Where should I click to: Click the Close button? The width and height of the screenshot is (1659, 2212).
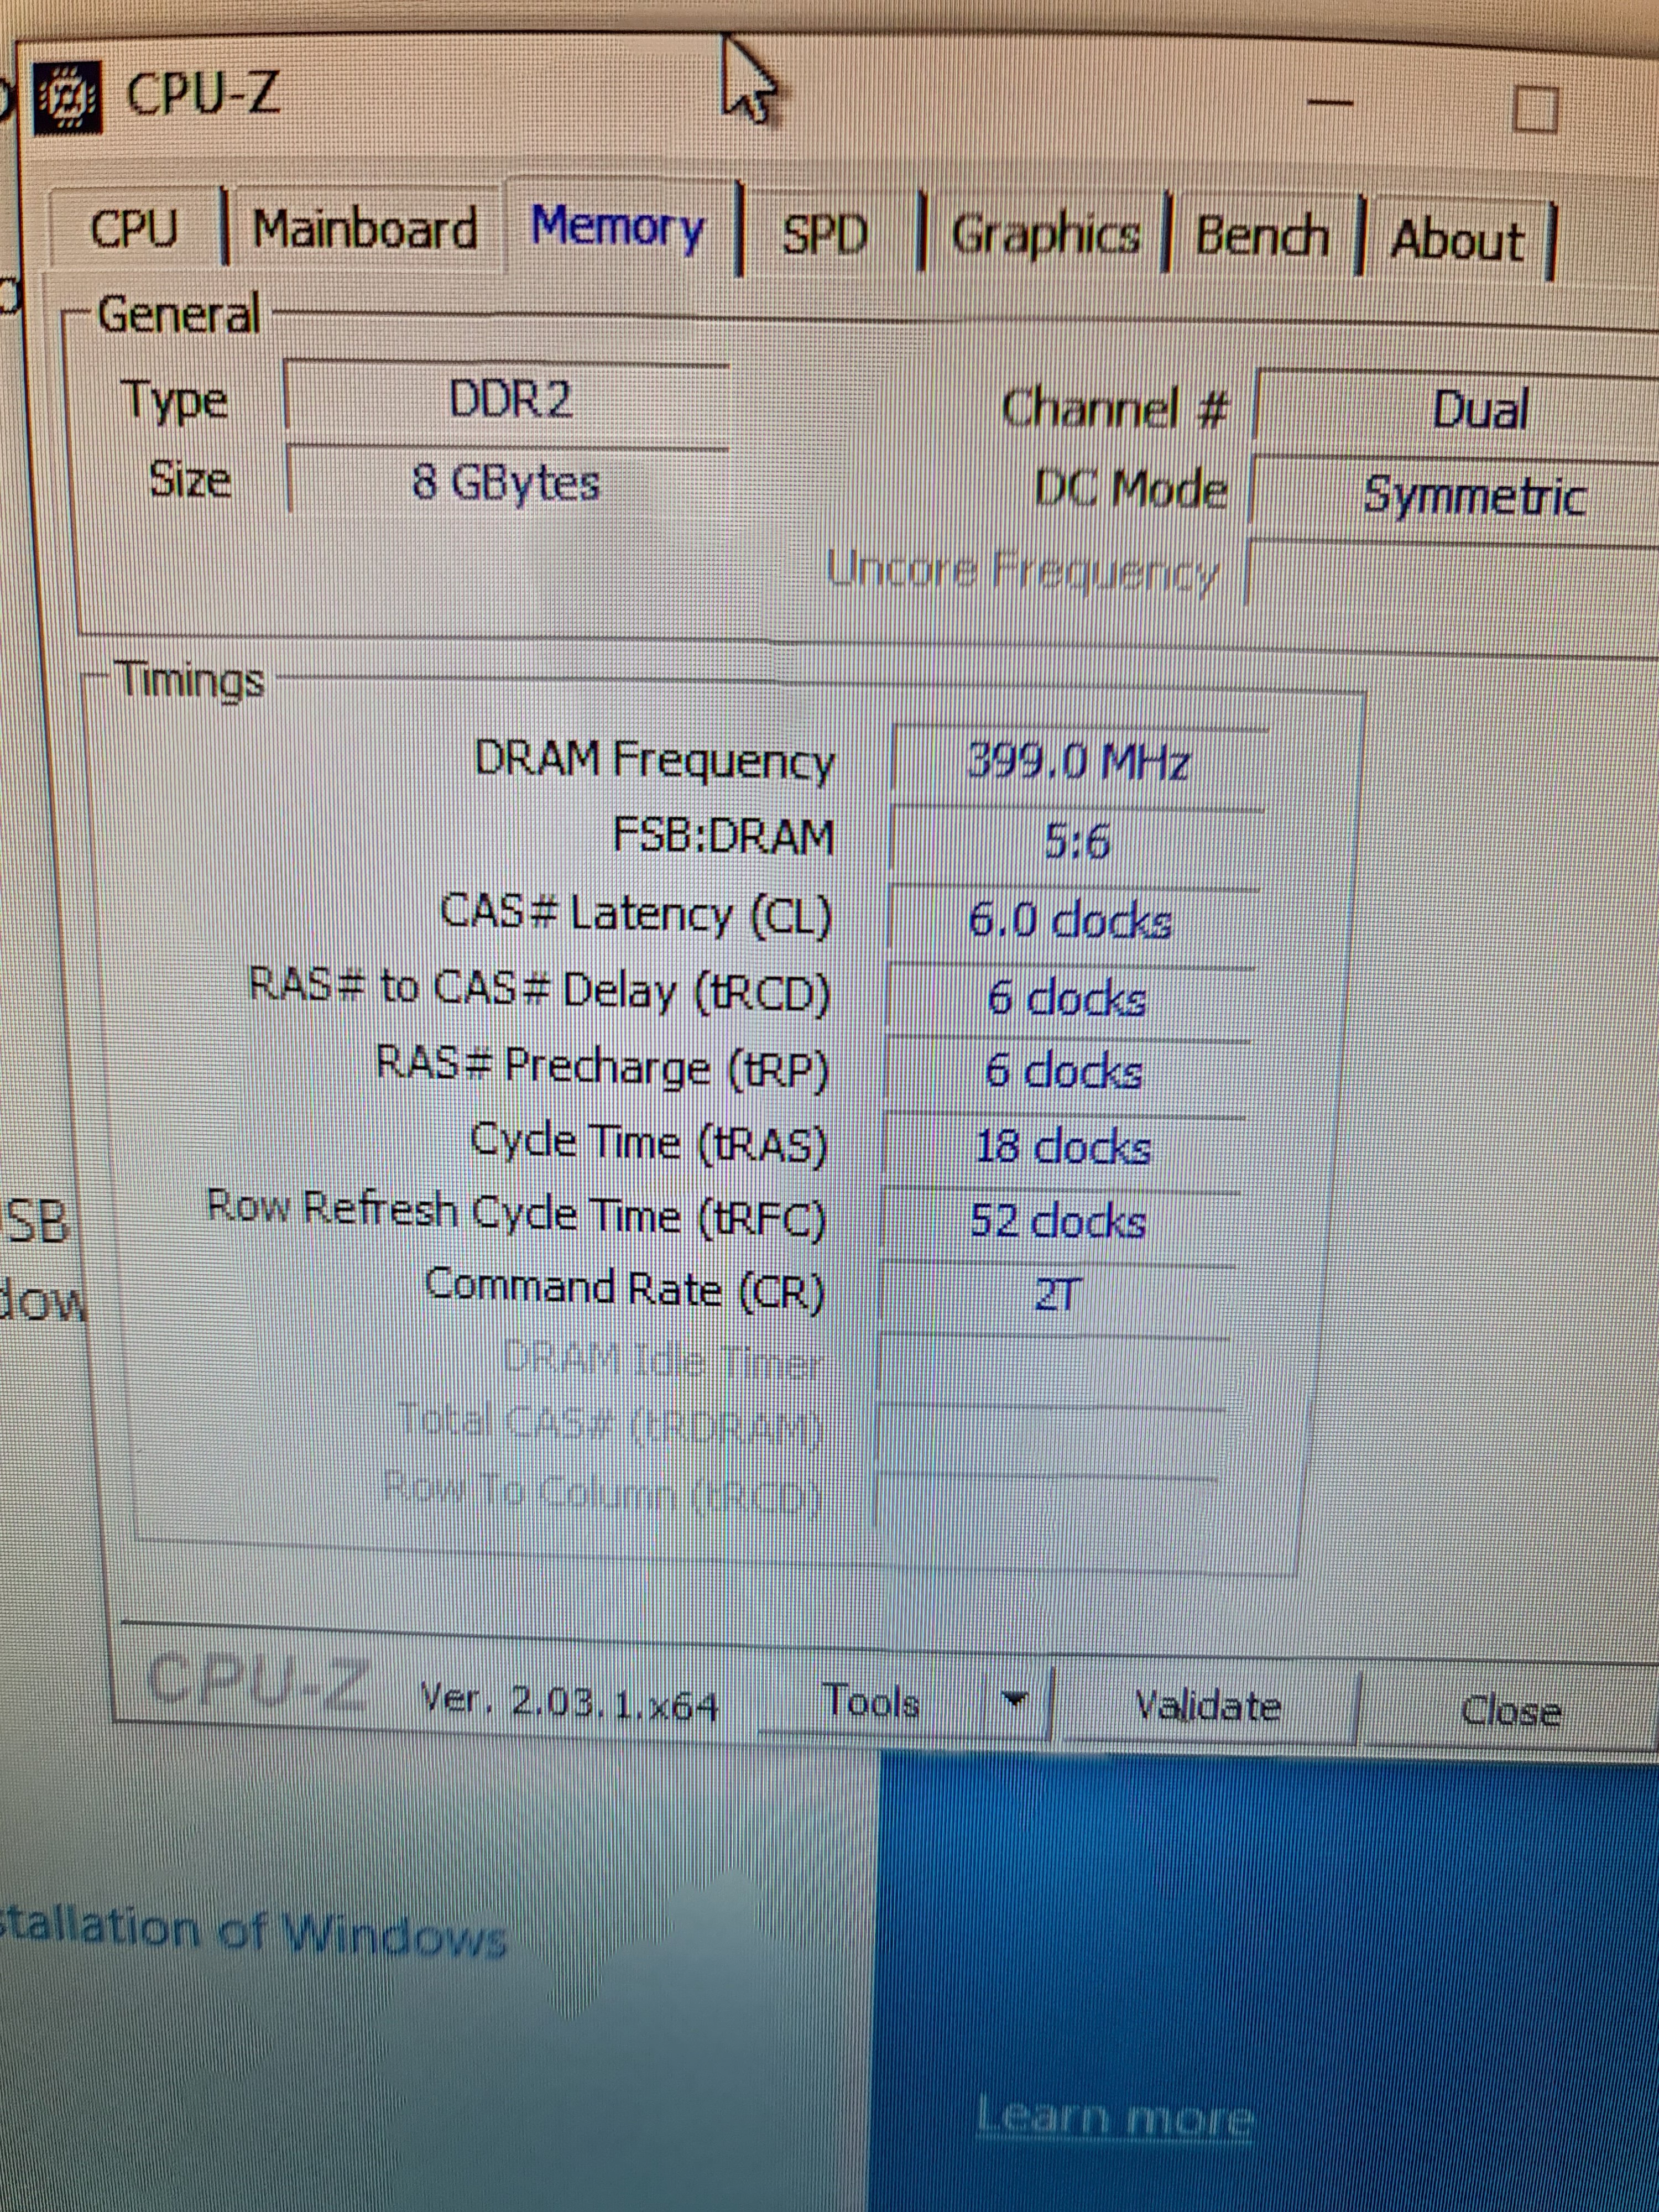(x=1510, y=1711)
